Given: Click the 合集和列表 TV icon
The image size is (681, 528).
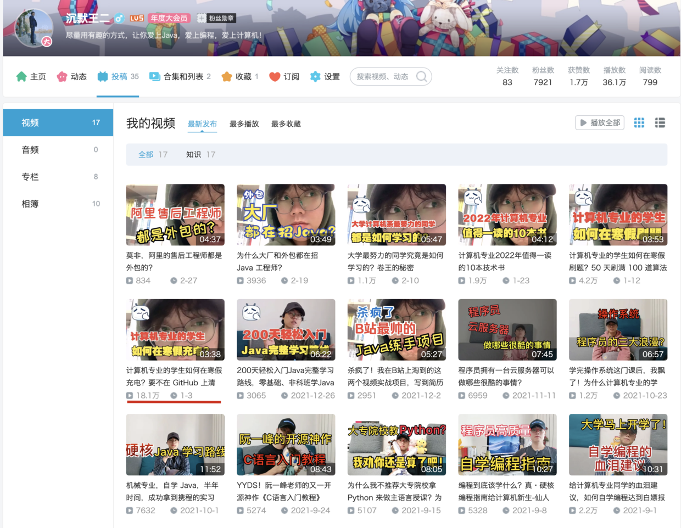Looking at the screenshot, I should 155,76.
